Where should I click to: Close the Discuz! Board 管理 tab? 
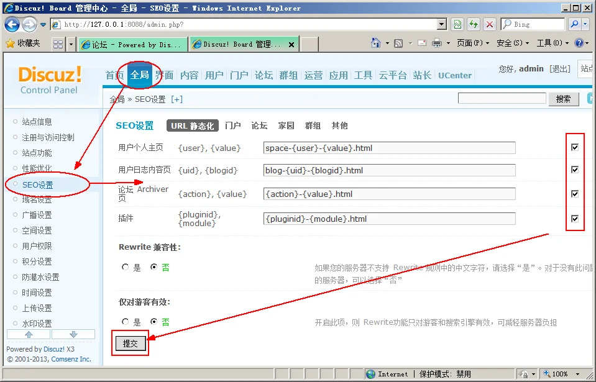click(291, 45)
